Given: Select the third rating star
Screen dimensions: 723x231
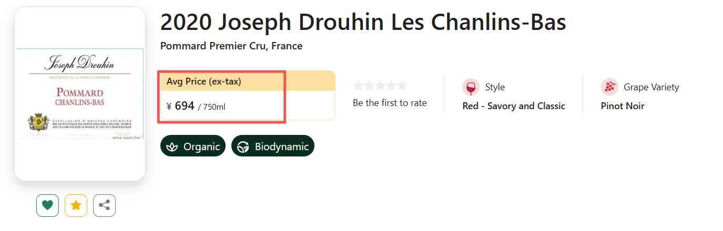Looking at the screenshot, I should coord(380,86).
